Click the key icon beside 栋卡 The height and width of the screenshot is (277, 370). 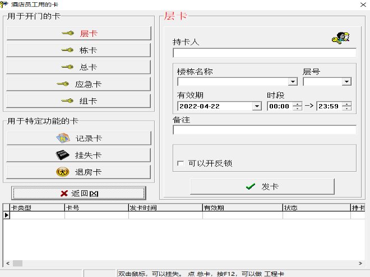68,50
